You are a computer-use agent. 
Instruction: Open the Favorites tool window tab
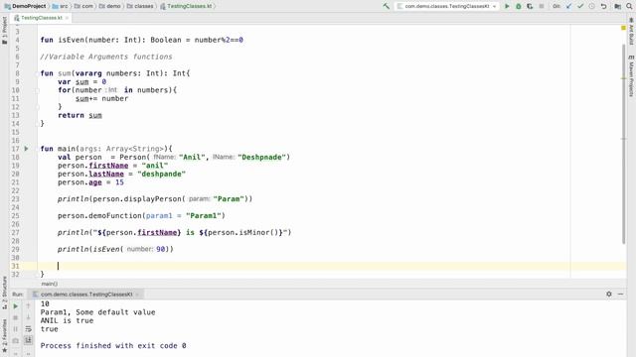[4, 336]
